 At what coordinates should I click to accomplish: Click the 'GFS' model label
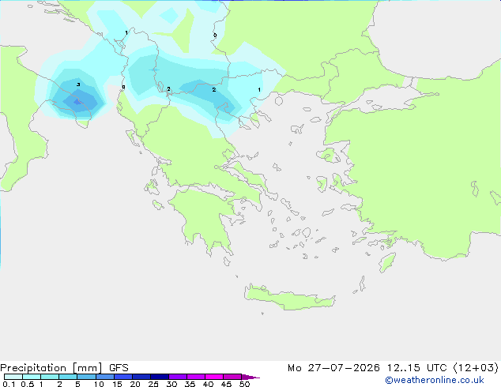pyautogui.click(x=119, y=368)
